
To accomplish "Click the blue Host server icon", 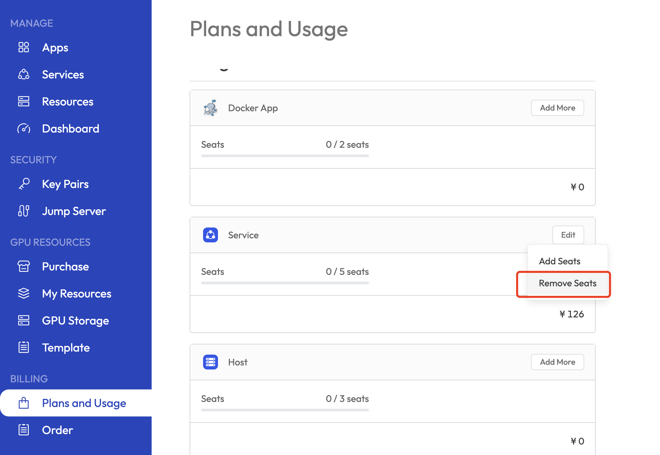I will (x=210, y=362).
